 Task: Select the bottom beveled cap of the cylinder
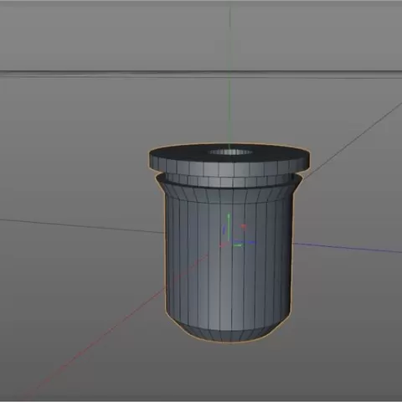point(229,333)
